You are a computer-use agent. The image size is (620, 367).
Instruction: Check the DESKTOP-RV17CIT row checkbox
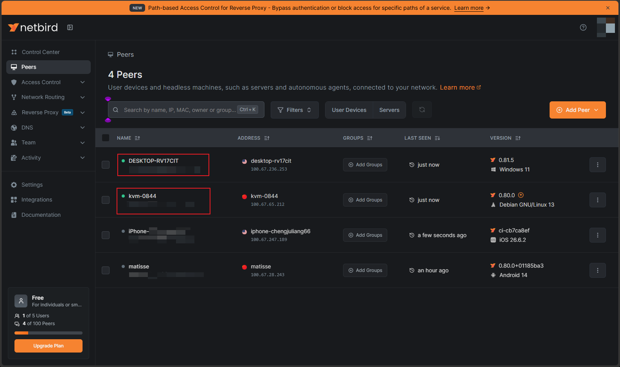(x=106, y=165)
